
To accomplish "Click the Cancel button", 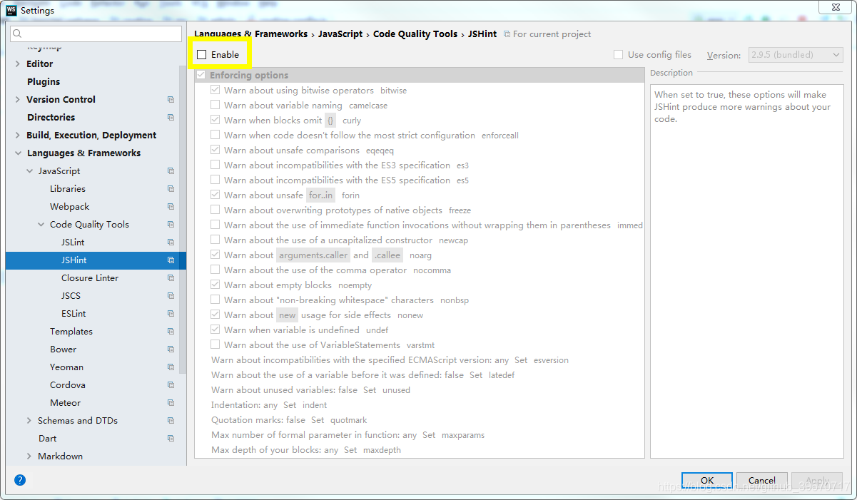I will coord(762,480).
